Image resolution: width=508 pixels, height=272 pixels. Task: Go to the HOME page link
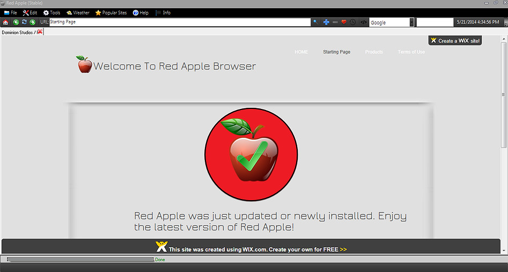(x=301, y=52)
